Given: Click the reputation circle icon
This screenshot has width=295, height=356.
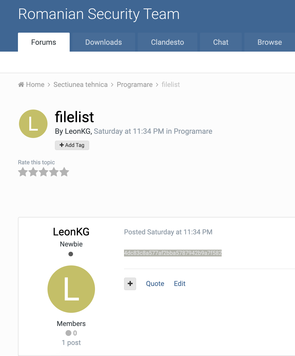Looking at the screenshot, I should point(69,333).
